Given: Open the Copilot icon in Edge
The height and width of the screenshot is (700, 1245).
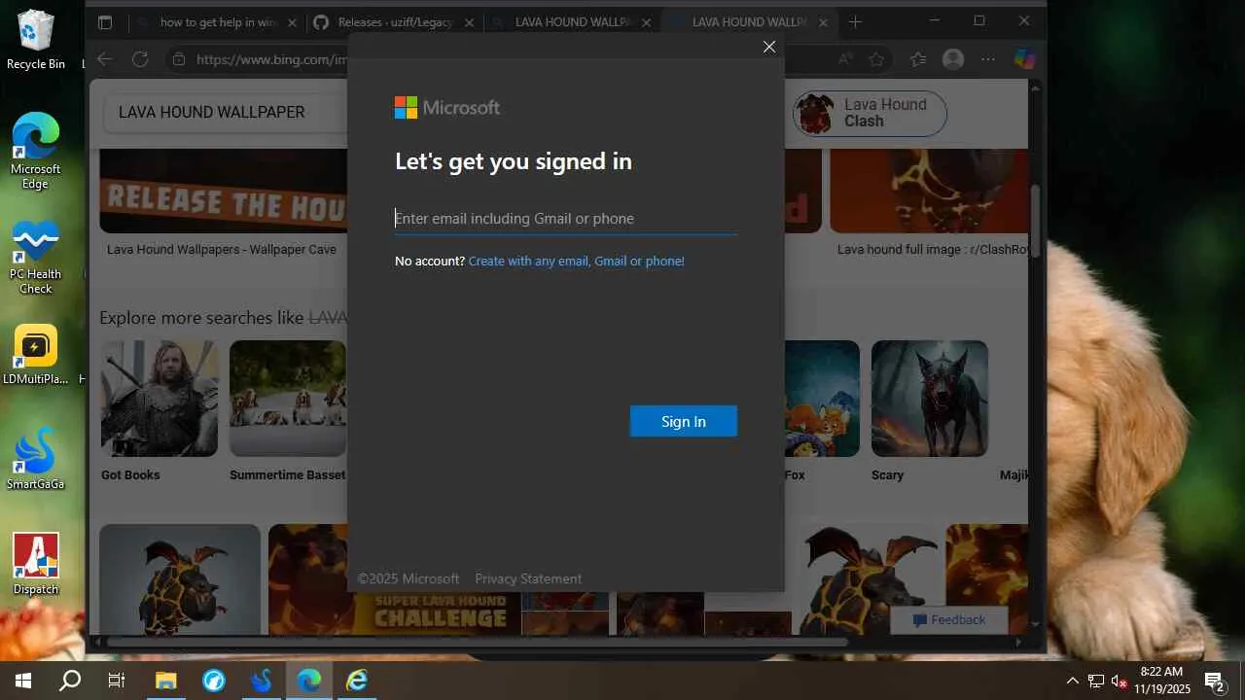Looking at the screenshot, I should [1024, 59].
